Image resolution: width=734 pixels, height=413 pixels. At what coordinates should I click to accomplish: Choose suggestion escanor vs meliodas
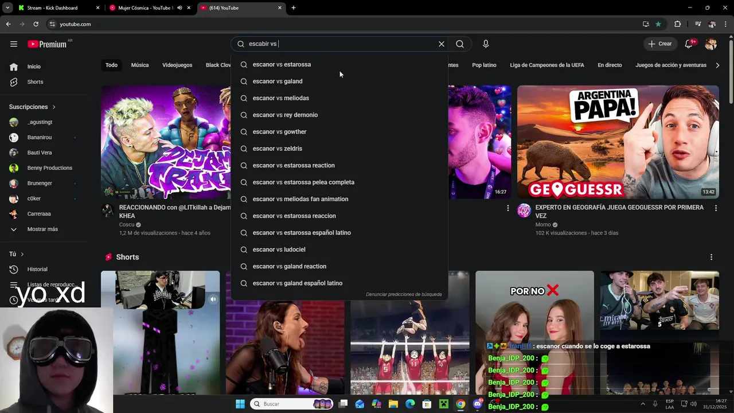[x=339, y=98]
